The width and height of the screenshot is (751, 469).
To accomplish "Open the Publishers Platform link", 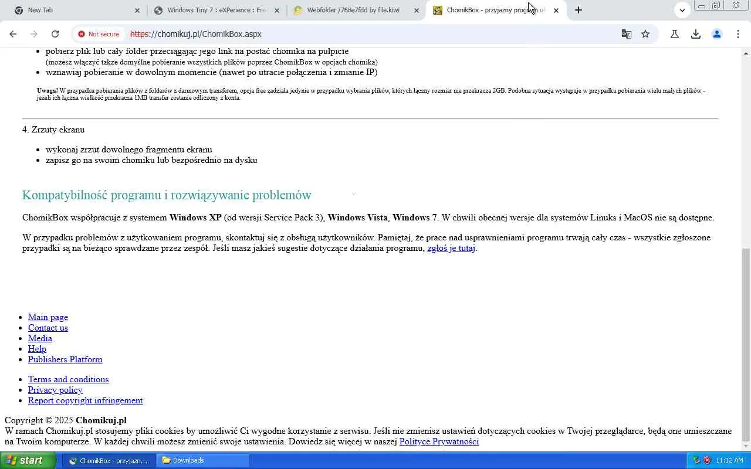I will (x=65, y=359).
